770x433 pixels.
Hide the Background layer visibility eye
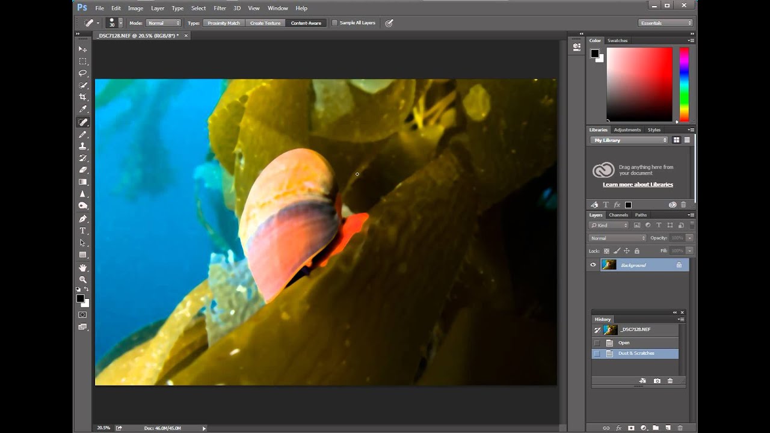pos(593,265)
